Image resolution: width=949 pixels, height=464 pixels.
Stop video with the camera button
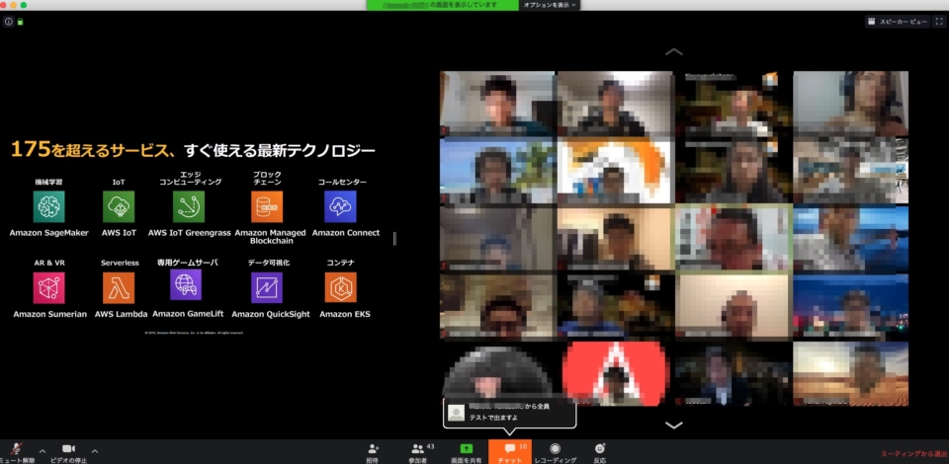click(68, 452)
